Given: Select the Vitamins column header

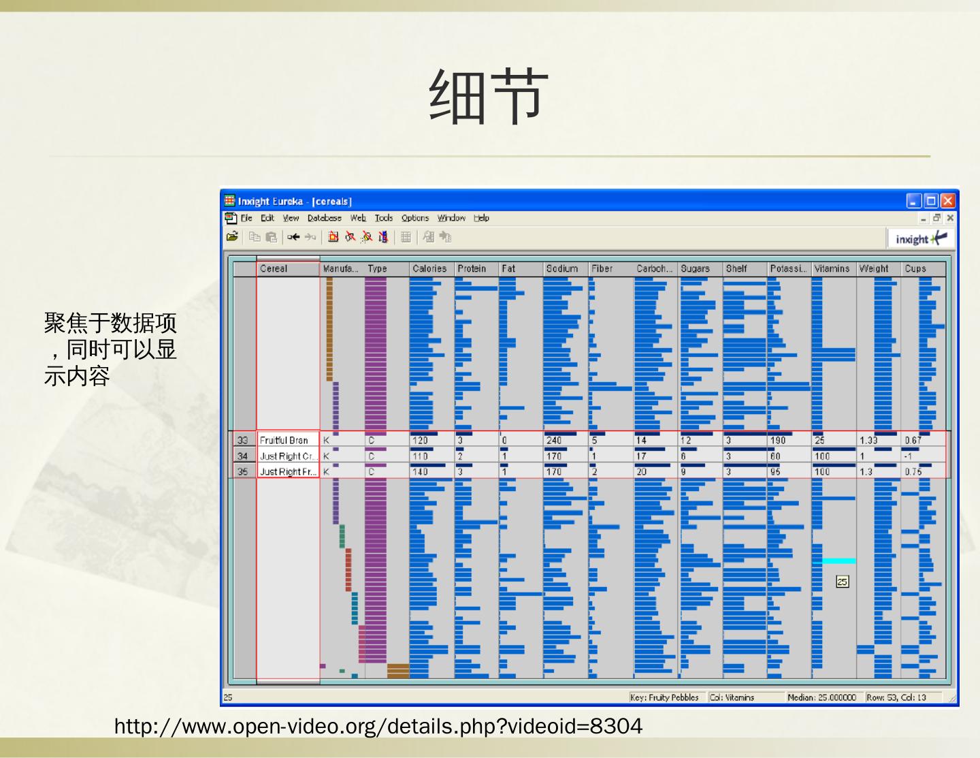Looking at the screenshot, I should [834, 268].
